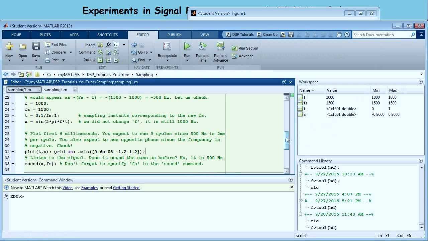Click the Print button

[52, 60]
